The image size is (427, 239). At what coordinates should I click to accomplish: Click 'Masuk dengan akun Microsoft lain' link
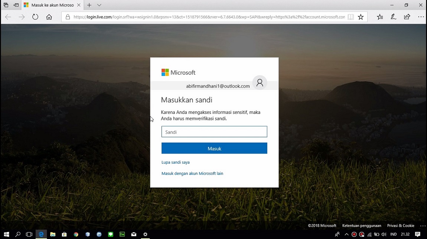point(192,173)
